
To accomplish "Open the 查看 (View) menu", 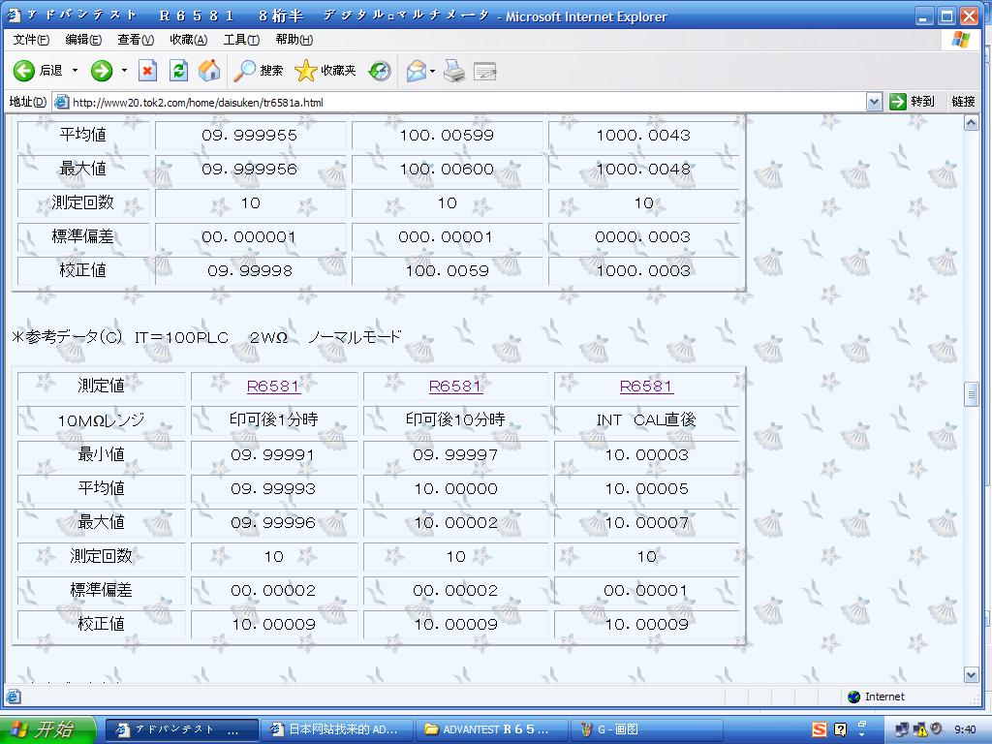I will pos(136,40).
